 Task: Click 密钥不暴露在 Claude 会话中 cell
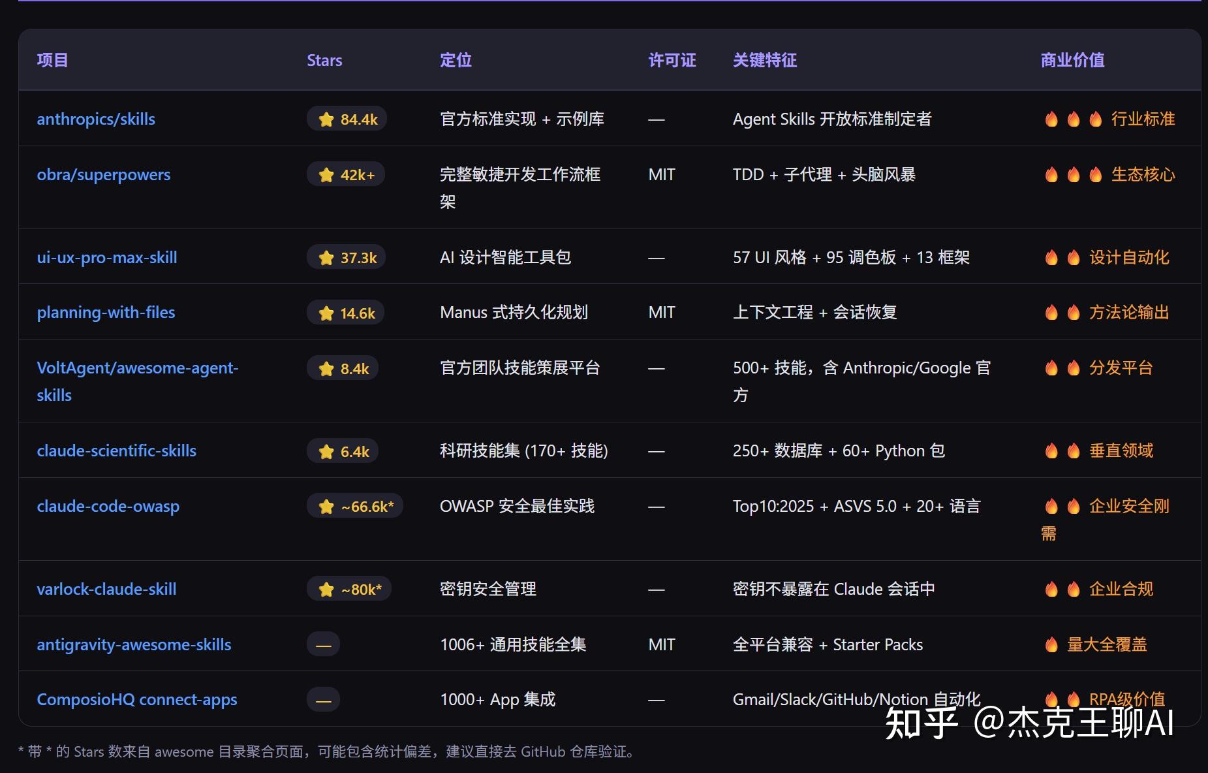(833, 589)
